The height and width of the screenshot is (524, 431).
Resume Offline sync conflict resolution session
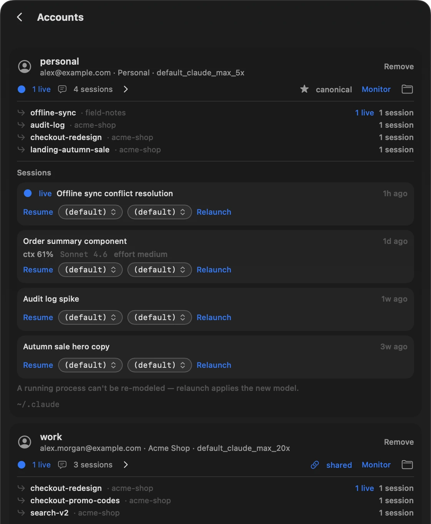coord(38,212)
